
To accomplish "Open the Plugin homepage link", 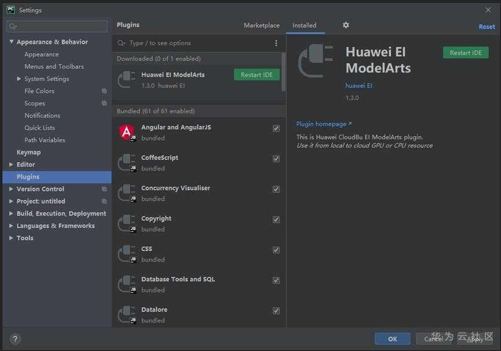I will pos(323,124).
